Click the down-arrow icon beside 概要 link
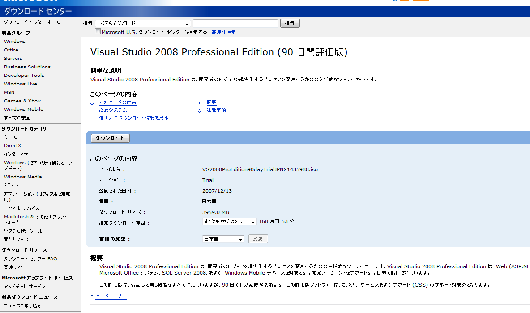The width and height of the screenshot is (530, 313). coord(199,103)
